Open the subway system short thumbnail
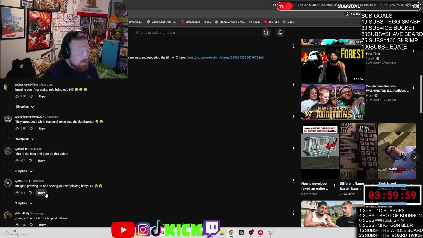The width and height of the screenshot is (423, 238). pyautogui.click(x=320, y=151)
